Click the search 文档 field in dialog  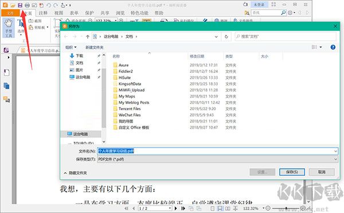[x=286, y=37]
